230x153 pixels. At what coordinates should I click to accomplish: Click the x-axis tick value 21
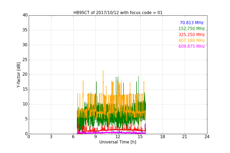pyautogui.click(x=185, y=137)
